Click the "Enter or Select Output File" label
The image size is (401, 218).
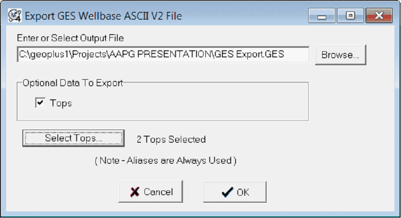coord(70,39)
